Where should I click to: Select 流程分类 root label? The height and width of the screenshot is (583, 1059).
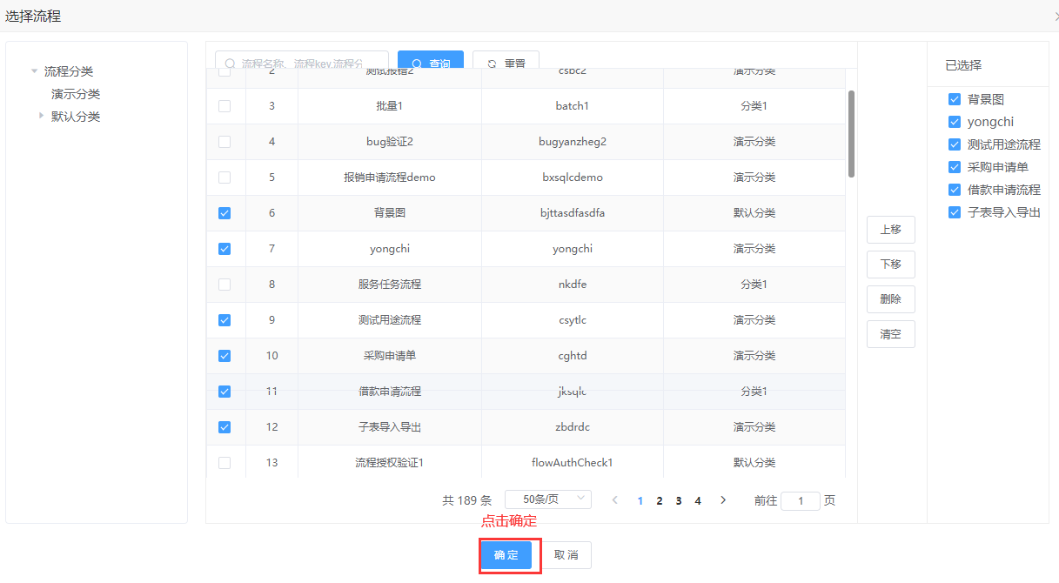click(69, 71)
